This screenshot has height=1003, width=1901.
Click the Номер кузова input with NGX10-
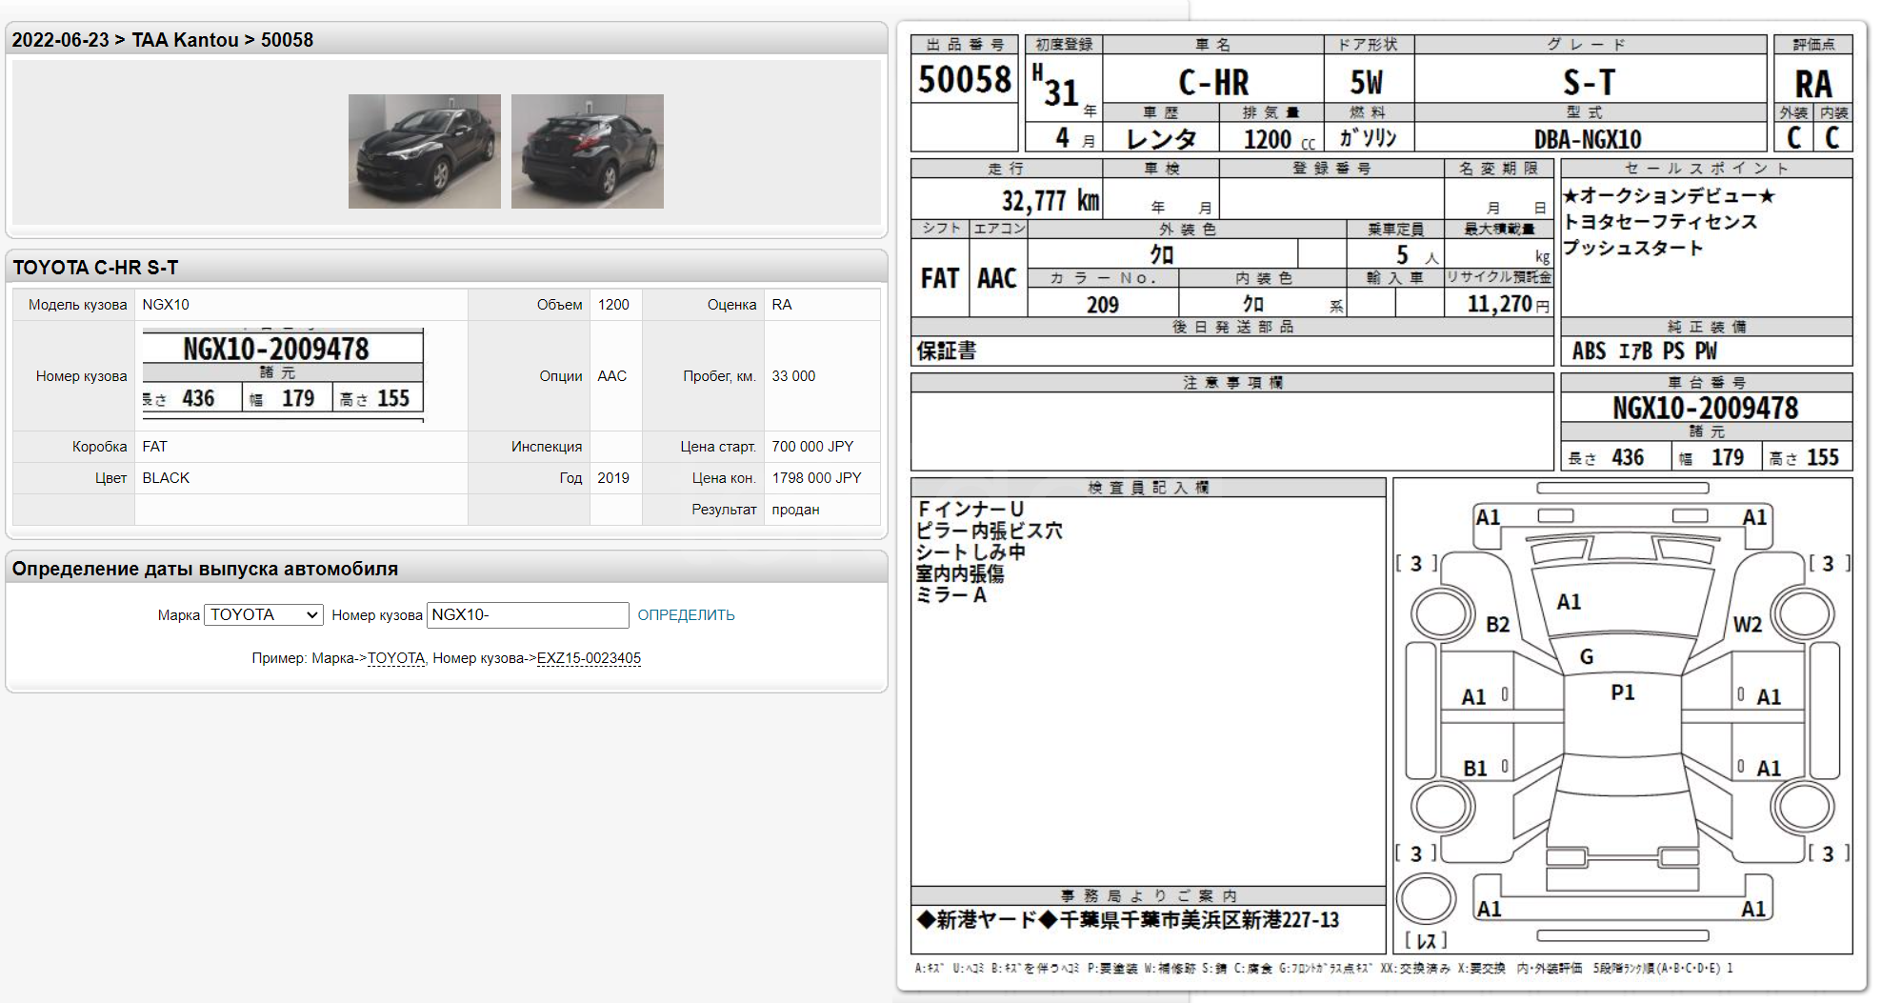[x=528, y=615]
